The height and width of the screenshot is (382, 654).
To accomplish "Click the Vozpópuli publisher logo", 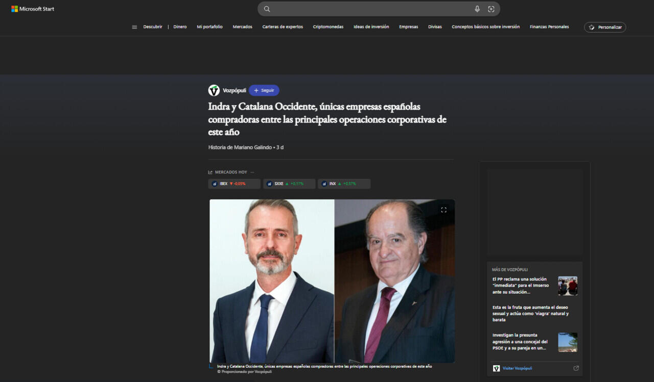I will pos(214,90).
